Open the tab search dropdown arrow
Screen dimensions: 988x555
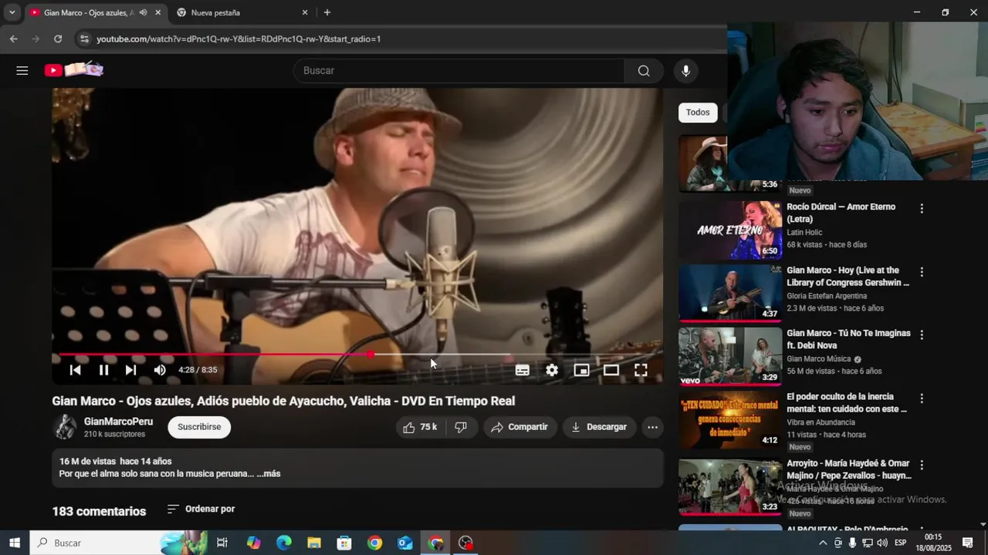point(12,13)
